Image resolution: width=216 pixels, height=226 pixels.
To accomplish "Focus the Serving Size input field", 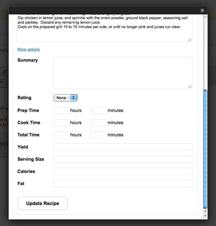I will [x=123, y=159].
